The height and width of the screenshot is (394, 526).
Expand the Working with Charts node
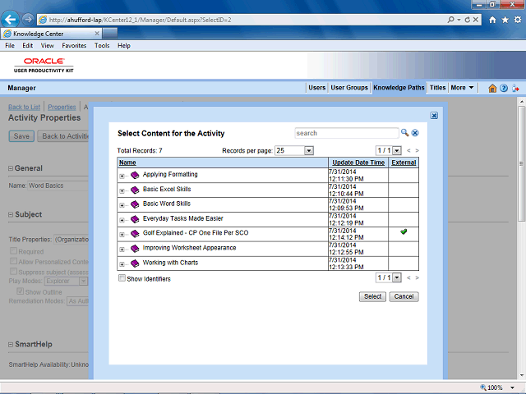point(122,264)
